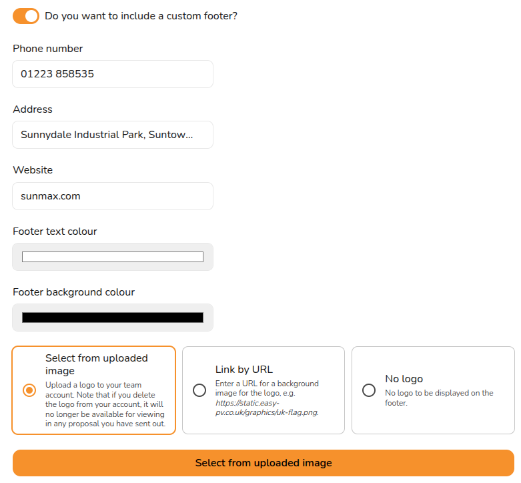Click the Phone number field label
The image size is (521, 483).
click(x=48, y=49)
